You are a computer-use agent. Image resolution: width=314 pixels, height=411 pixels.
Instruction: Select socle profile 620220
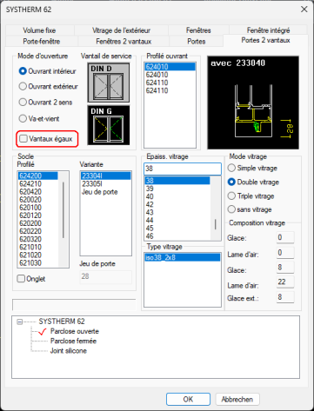coord(38,231)
